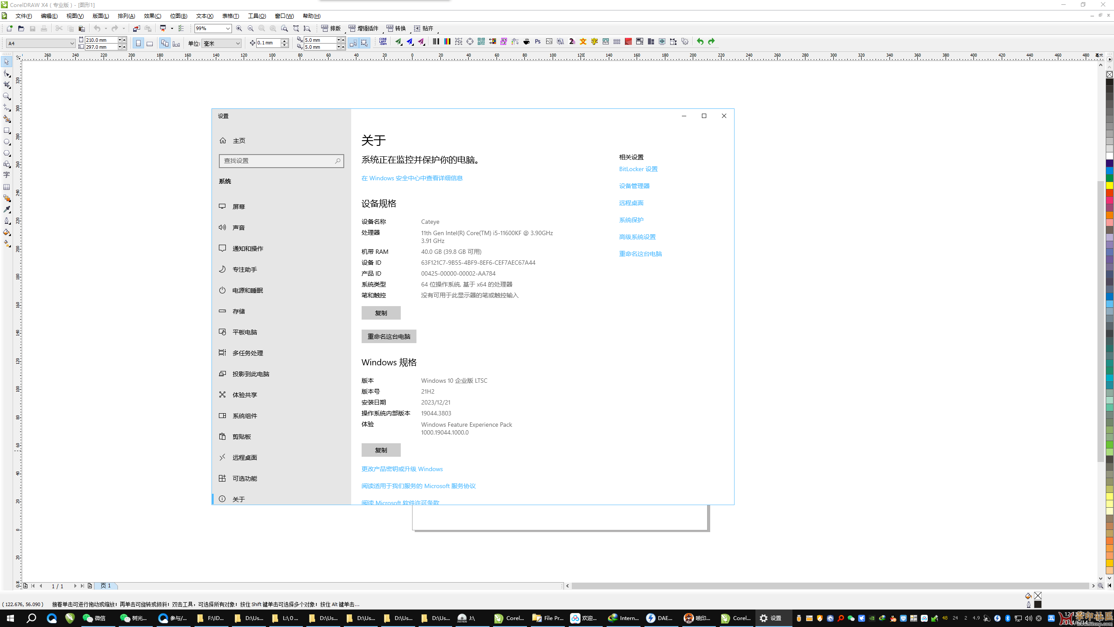Expand the 210.0 mm page width dropdown
This screenshot has height=627, width=1114.
[120, 40]
